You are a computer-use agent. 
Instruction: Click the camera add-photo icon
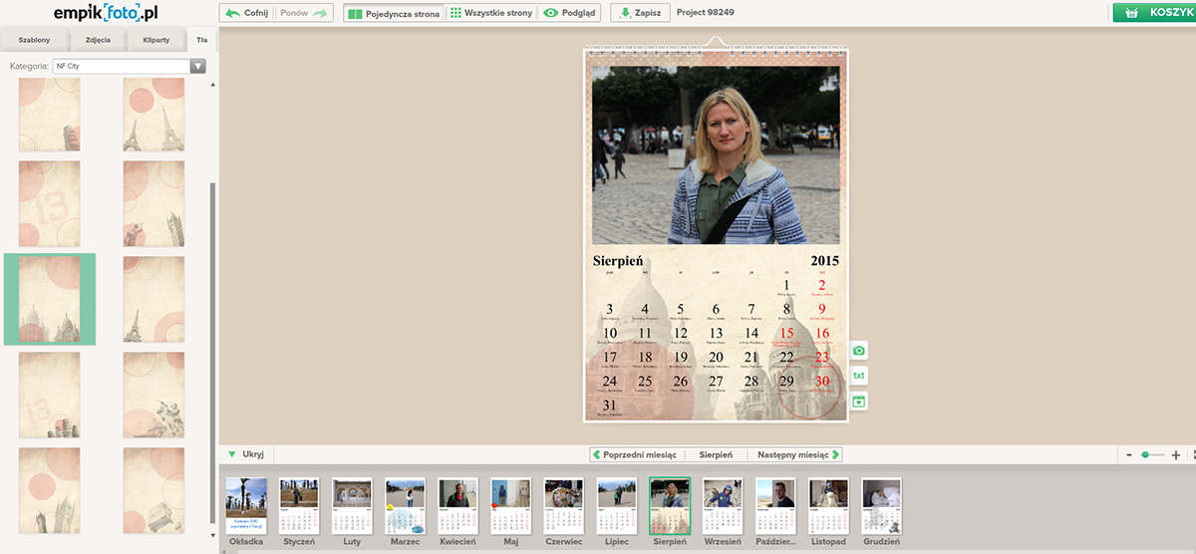[x=859, y=350]
